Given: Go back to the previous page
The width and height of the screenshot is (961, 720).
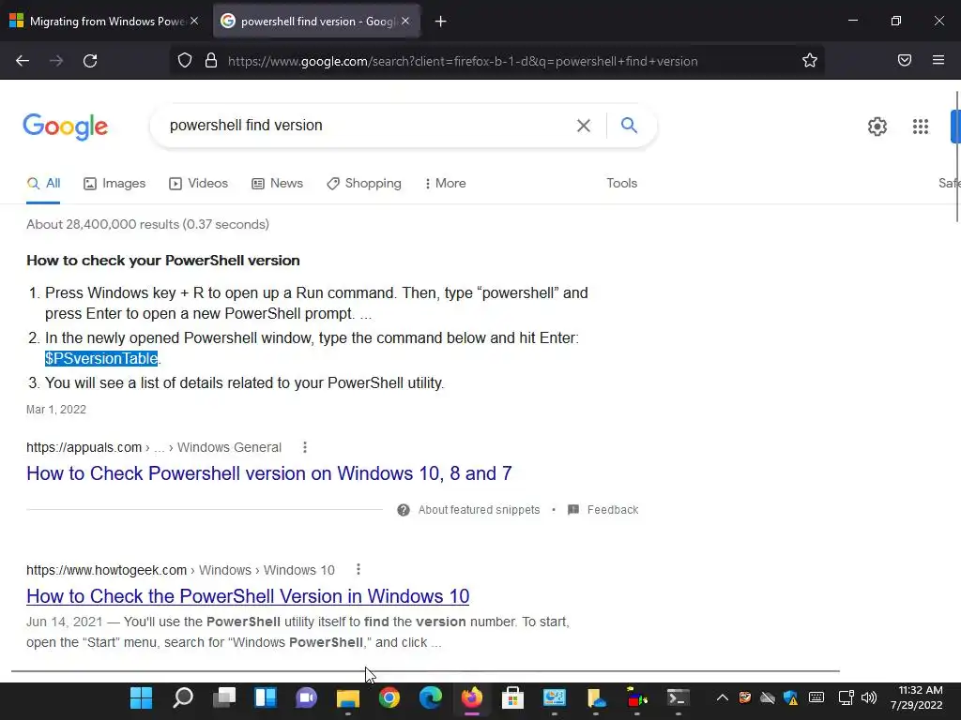Looking at the screenshot, I should tap(23, 61).
